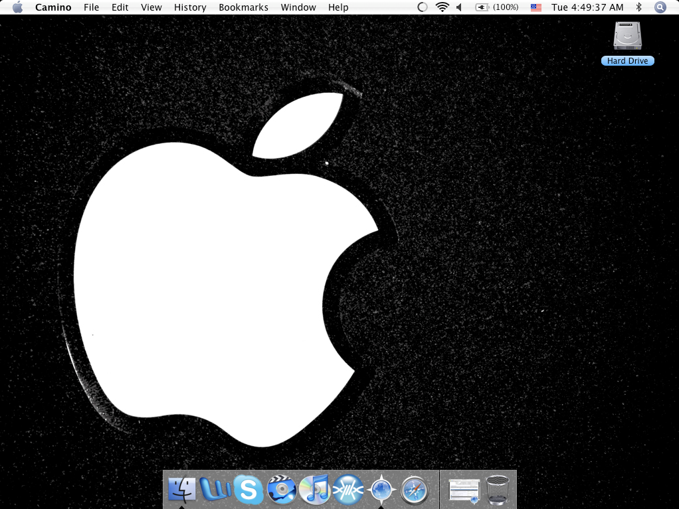Open the History menu
Screen dimensions: 679x509
[x=190, y=7]
